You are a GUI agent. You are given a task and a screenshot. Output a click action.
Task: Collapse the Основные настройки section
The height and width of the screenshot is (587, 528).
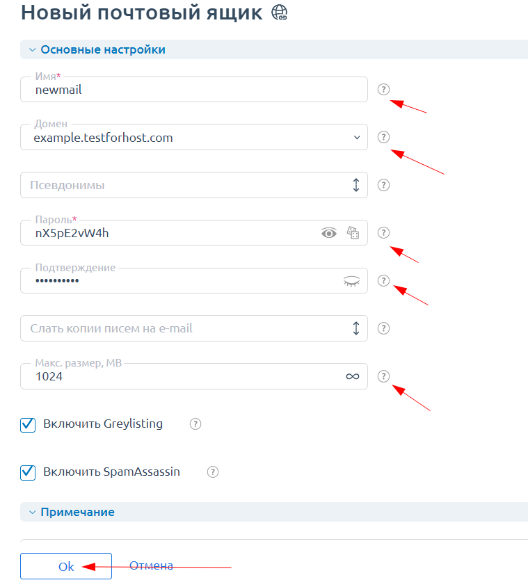pyautogui.click(x=31, y=50)
